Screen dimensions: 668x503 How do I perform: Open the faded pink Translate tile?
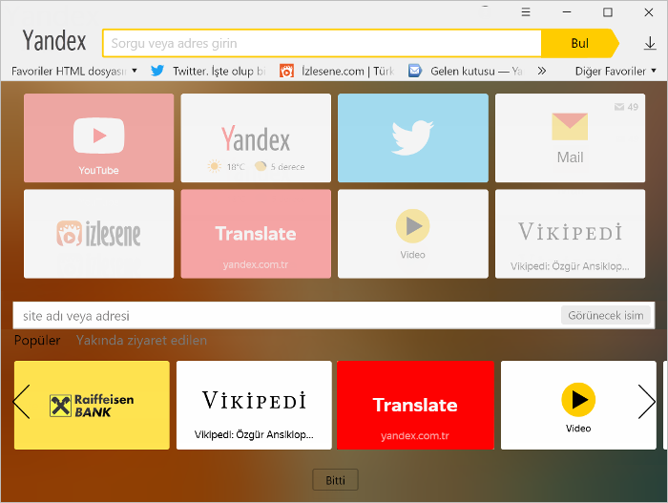tap(256, 234)
